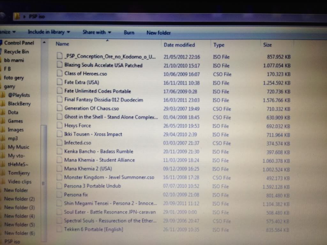
Task: Click the file icon of Mana Khemia 2 (USA)
Action: (60, 168)
